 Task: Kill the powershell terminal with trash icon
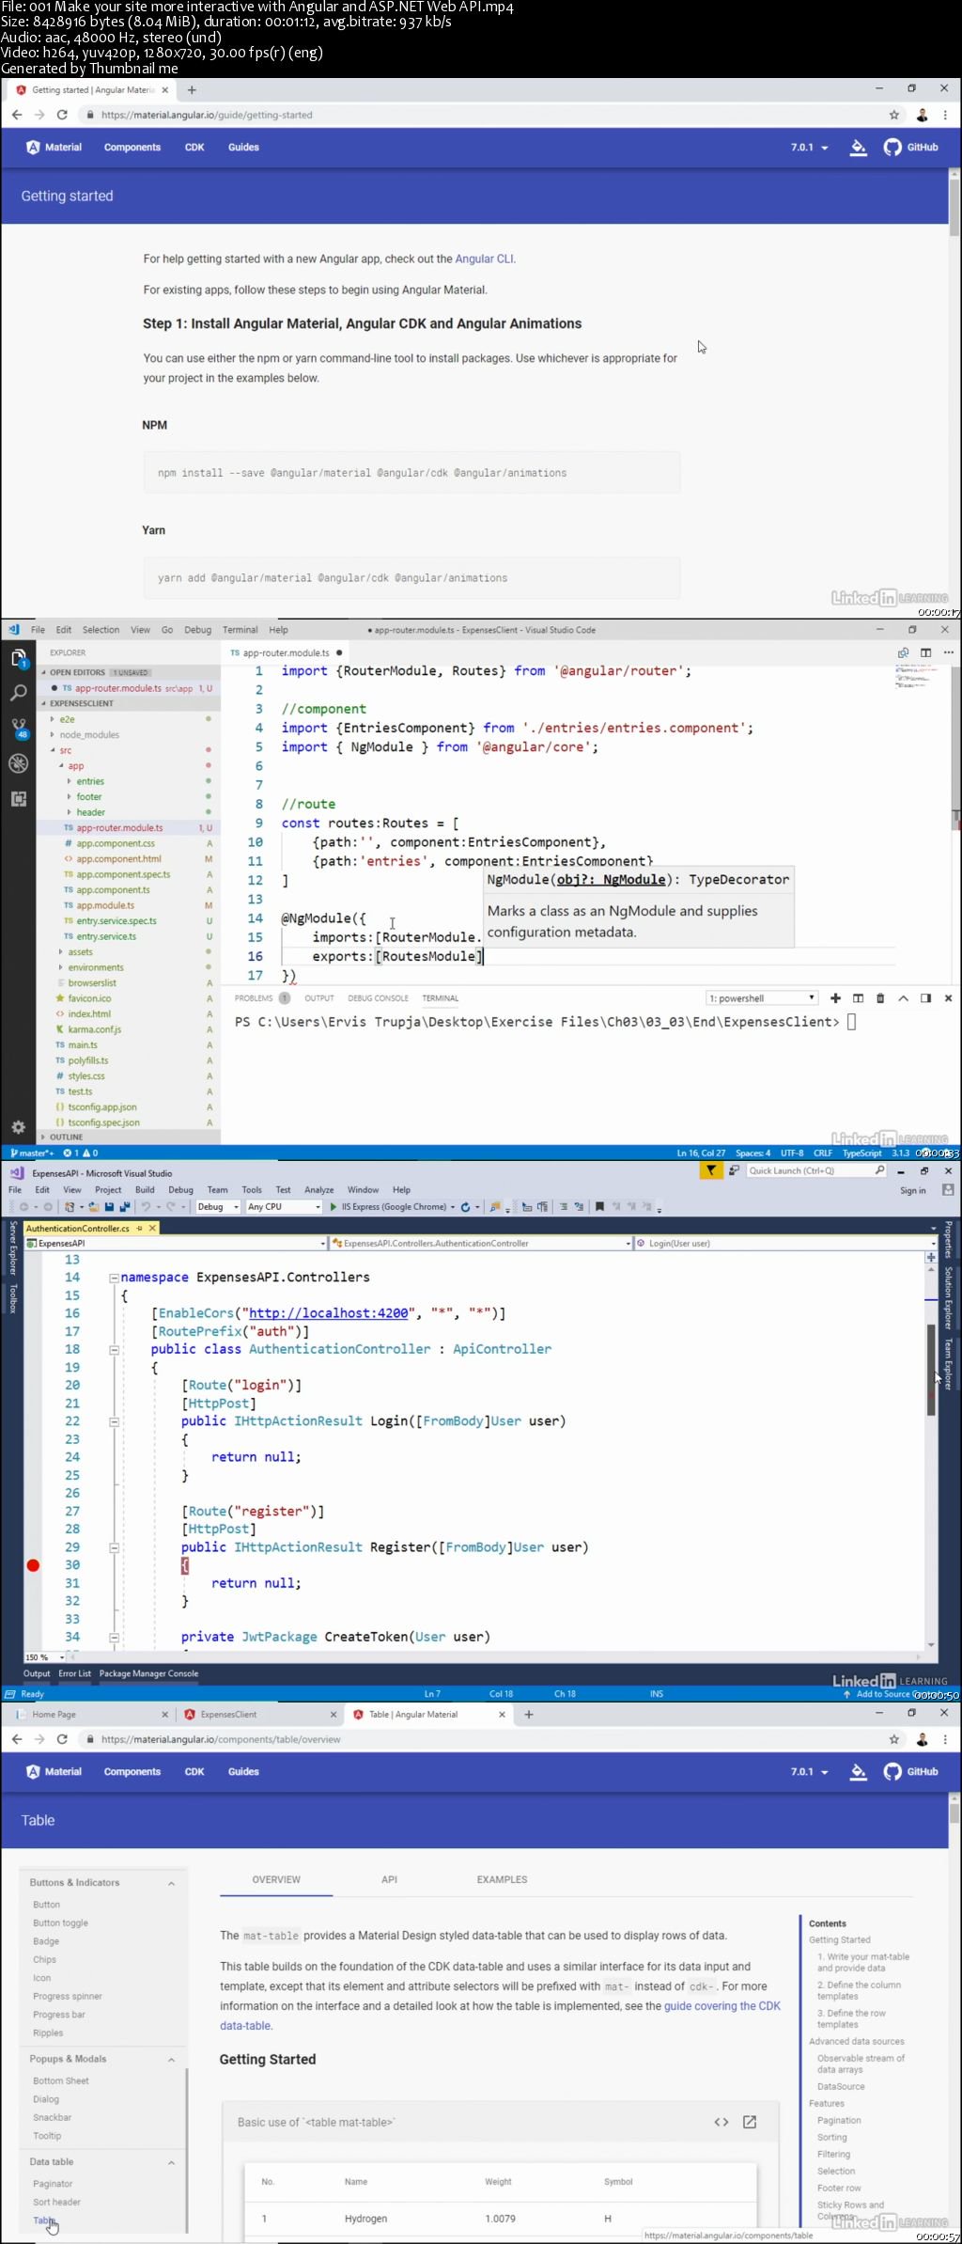click(880, 998)
